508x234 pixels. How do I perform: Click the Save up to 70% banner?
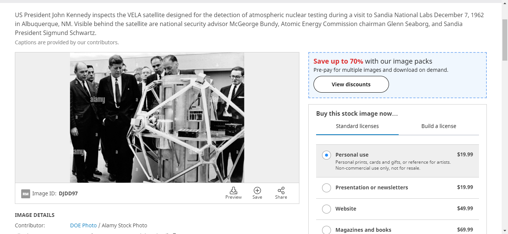pos(398,75)
